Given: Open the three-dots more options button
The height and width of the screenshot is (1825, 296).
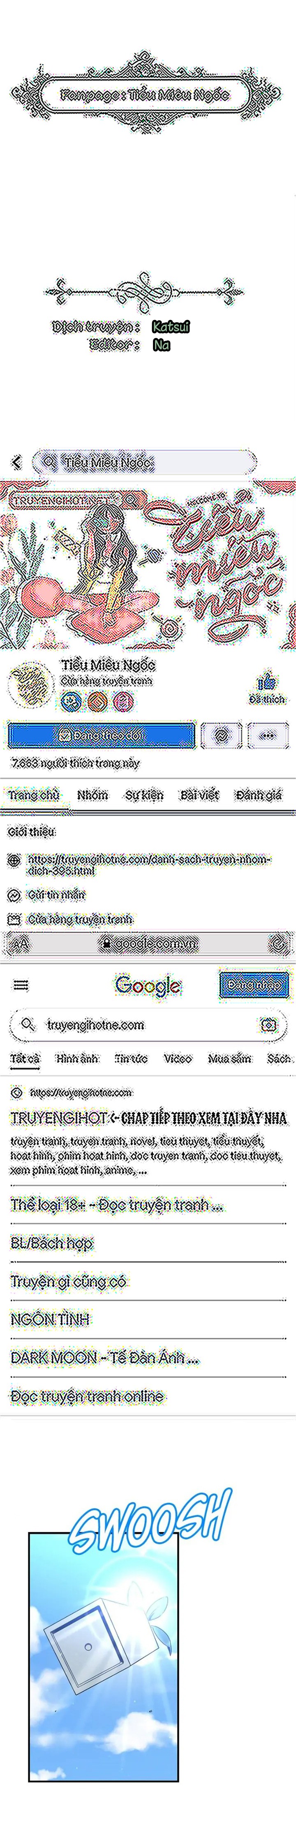Looking at the screenshot, I should [268, 736].
